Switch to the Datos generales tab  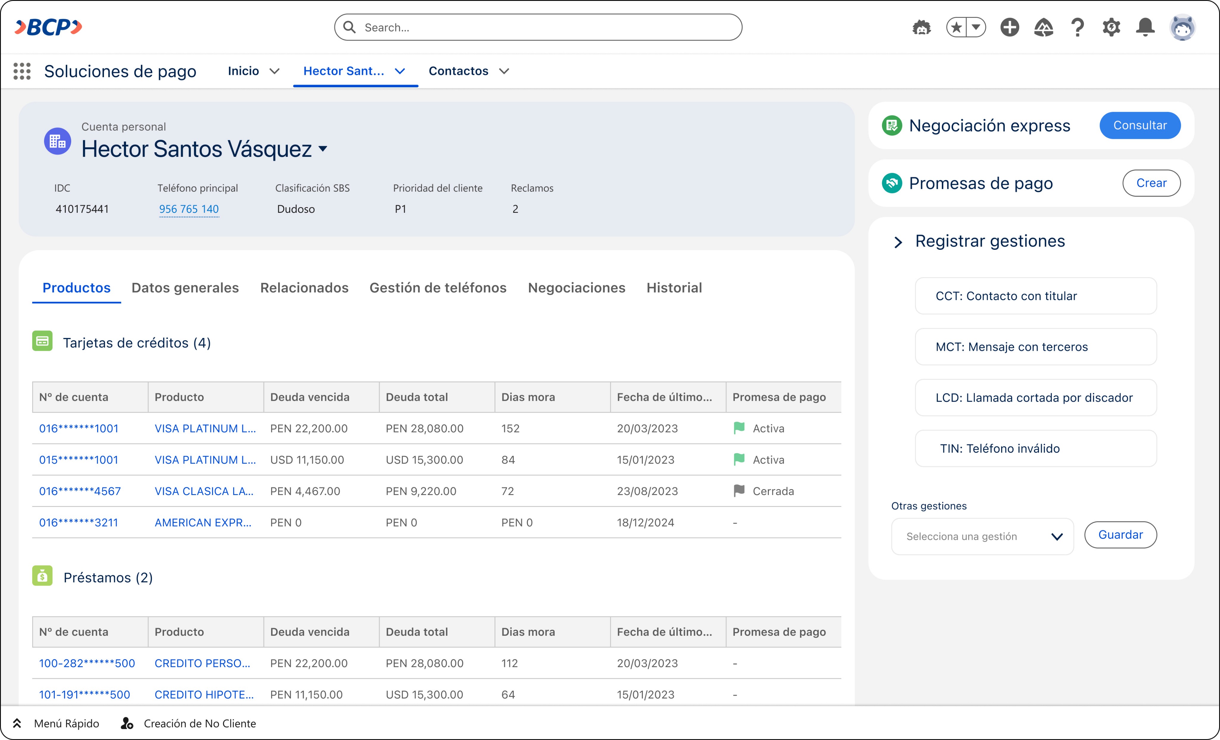pyautogui.click(x=185, y=288)
